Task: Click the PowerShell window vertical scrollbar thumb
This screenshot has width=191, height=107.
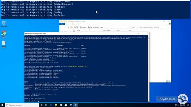Action: (x=149, y=38)
